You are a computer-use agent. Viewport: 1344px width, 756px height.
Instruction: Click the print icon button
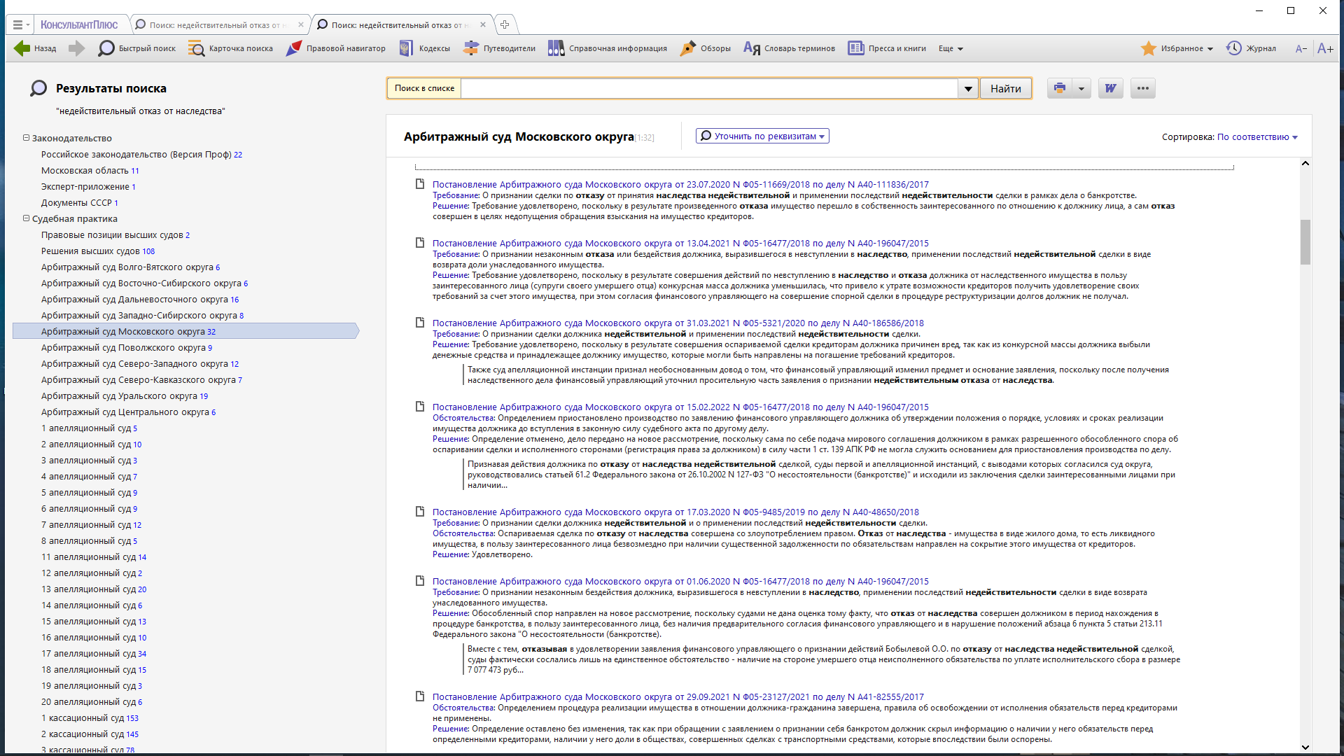click(x=1060, y=88)
